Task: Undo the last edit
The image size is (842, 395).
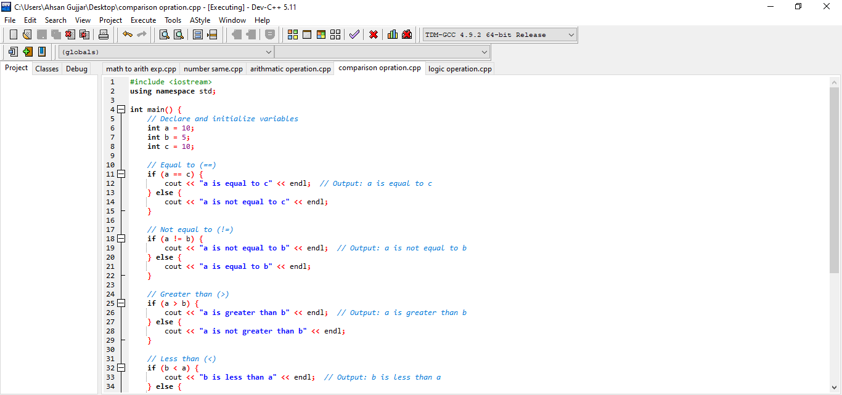Action: pos(128,34)
